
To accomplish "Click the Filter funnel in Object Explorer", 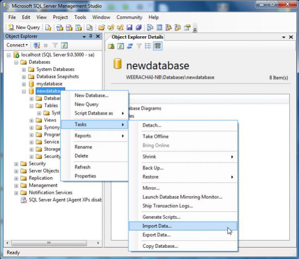I will click(x=55, y=45).
